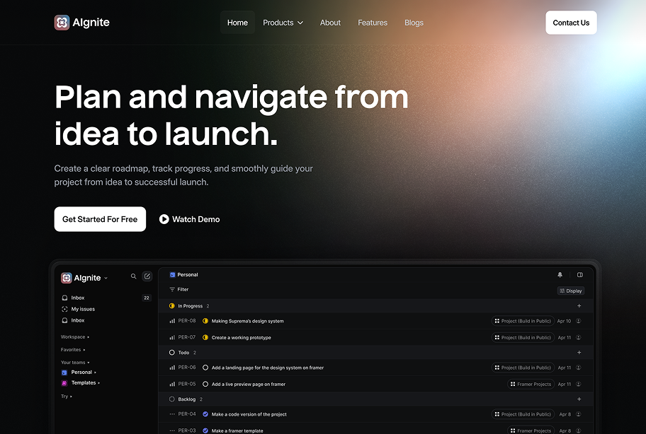Viewport: 646px width, 434px height.
Task: Click the side panel layout icon beside the bell
Action: pyautogui.click(x=580, y=274)
